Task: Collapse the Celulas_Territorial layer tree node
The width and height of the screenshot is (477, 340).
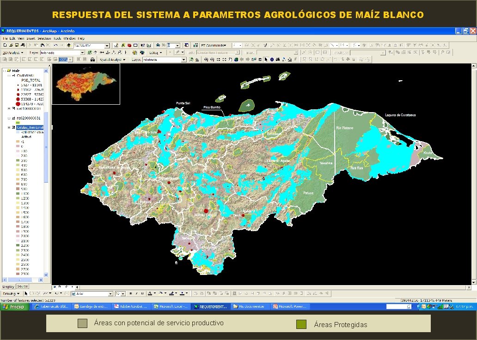Action: 9,127
